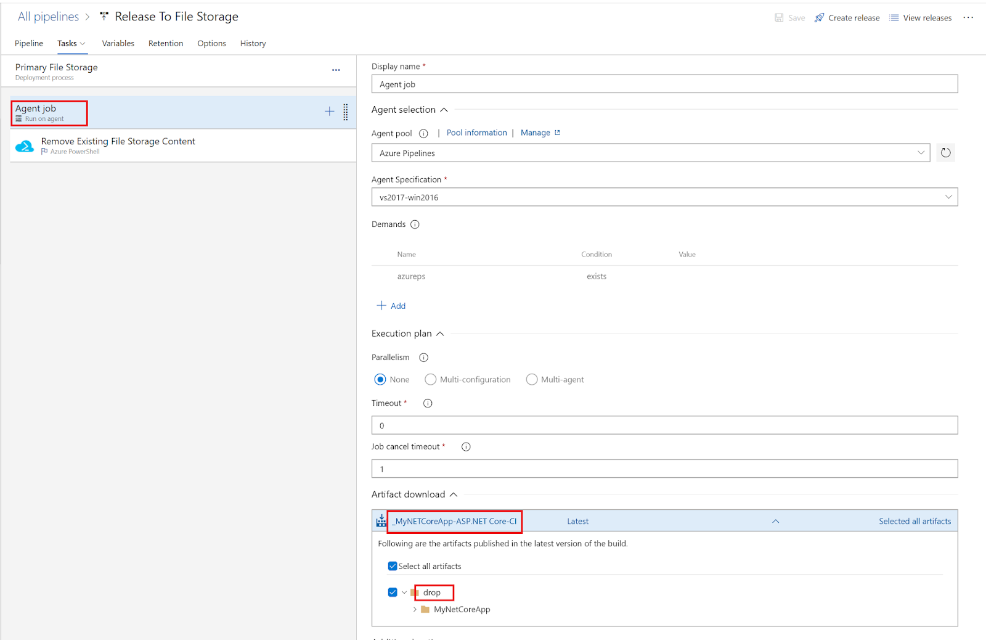The width and height of the screenshot is (986, 640).
Task: Uncheck the drop folder checkbox
Action: 392,592
